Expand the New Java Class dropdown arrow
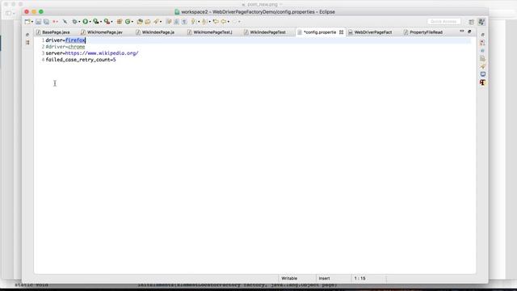517x291 pixels. click(132, 22)
